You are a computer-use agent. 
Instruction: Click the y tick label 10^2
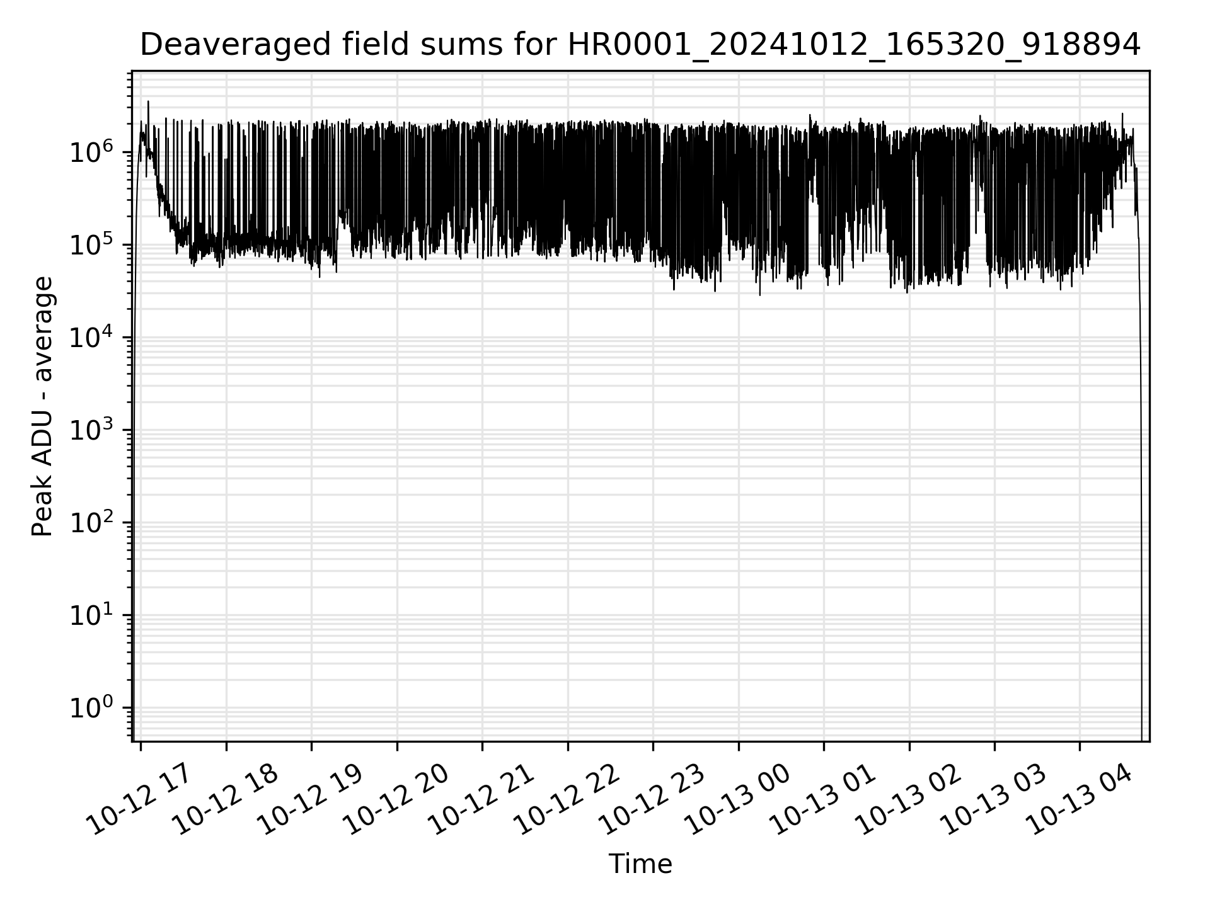[91, 522]
